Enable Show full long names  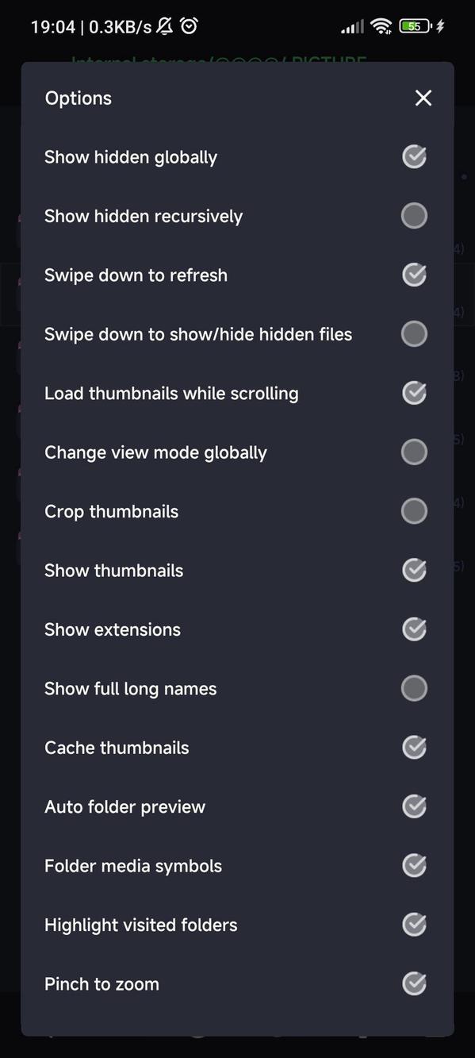[x=414, y=688]
